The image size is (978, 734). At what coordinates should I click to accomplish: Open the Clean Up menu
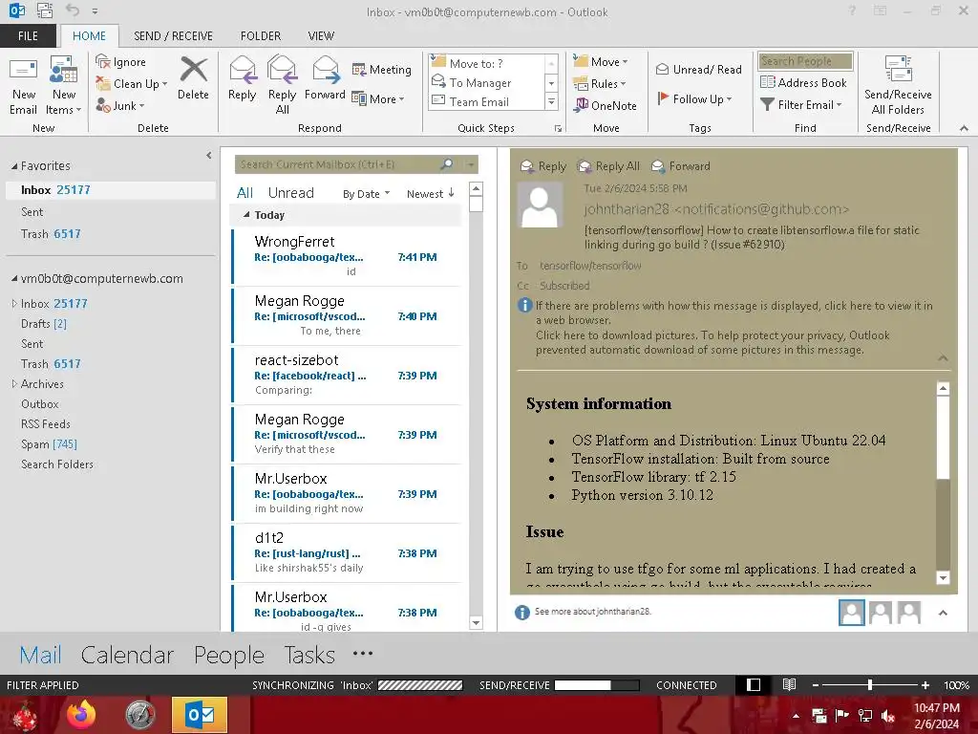[x=132, y=84]
